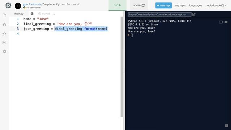This screenshot has width=231, height=130.
Task: Click the editor vertical scrollbar
Action: coord(122,66)
